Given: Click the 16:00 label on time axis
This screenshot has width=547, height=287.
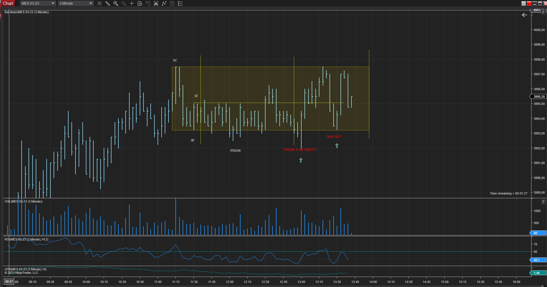Looking at the screenshot, I should (516, 282).
